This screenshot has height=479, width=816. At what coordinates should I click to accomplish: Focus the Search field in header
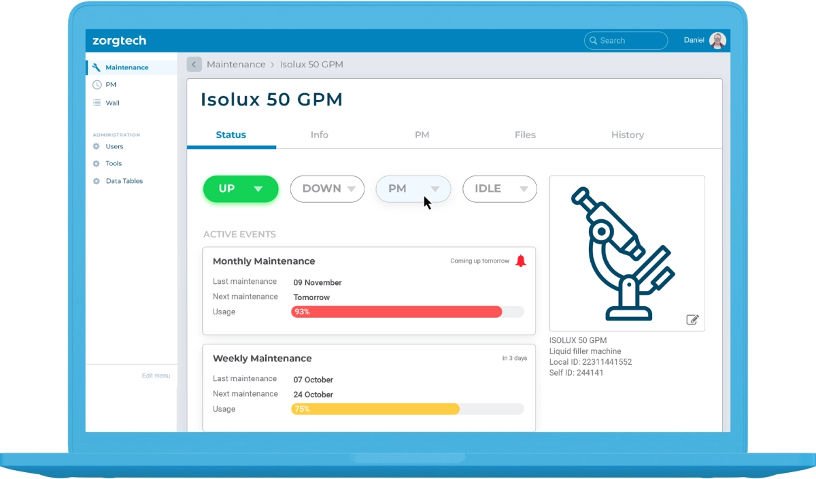click(626, 40)
